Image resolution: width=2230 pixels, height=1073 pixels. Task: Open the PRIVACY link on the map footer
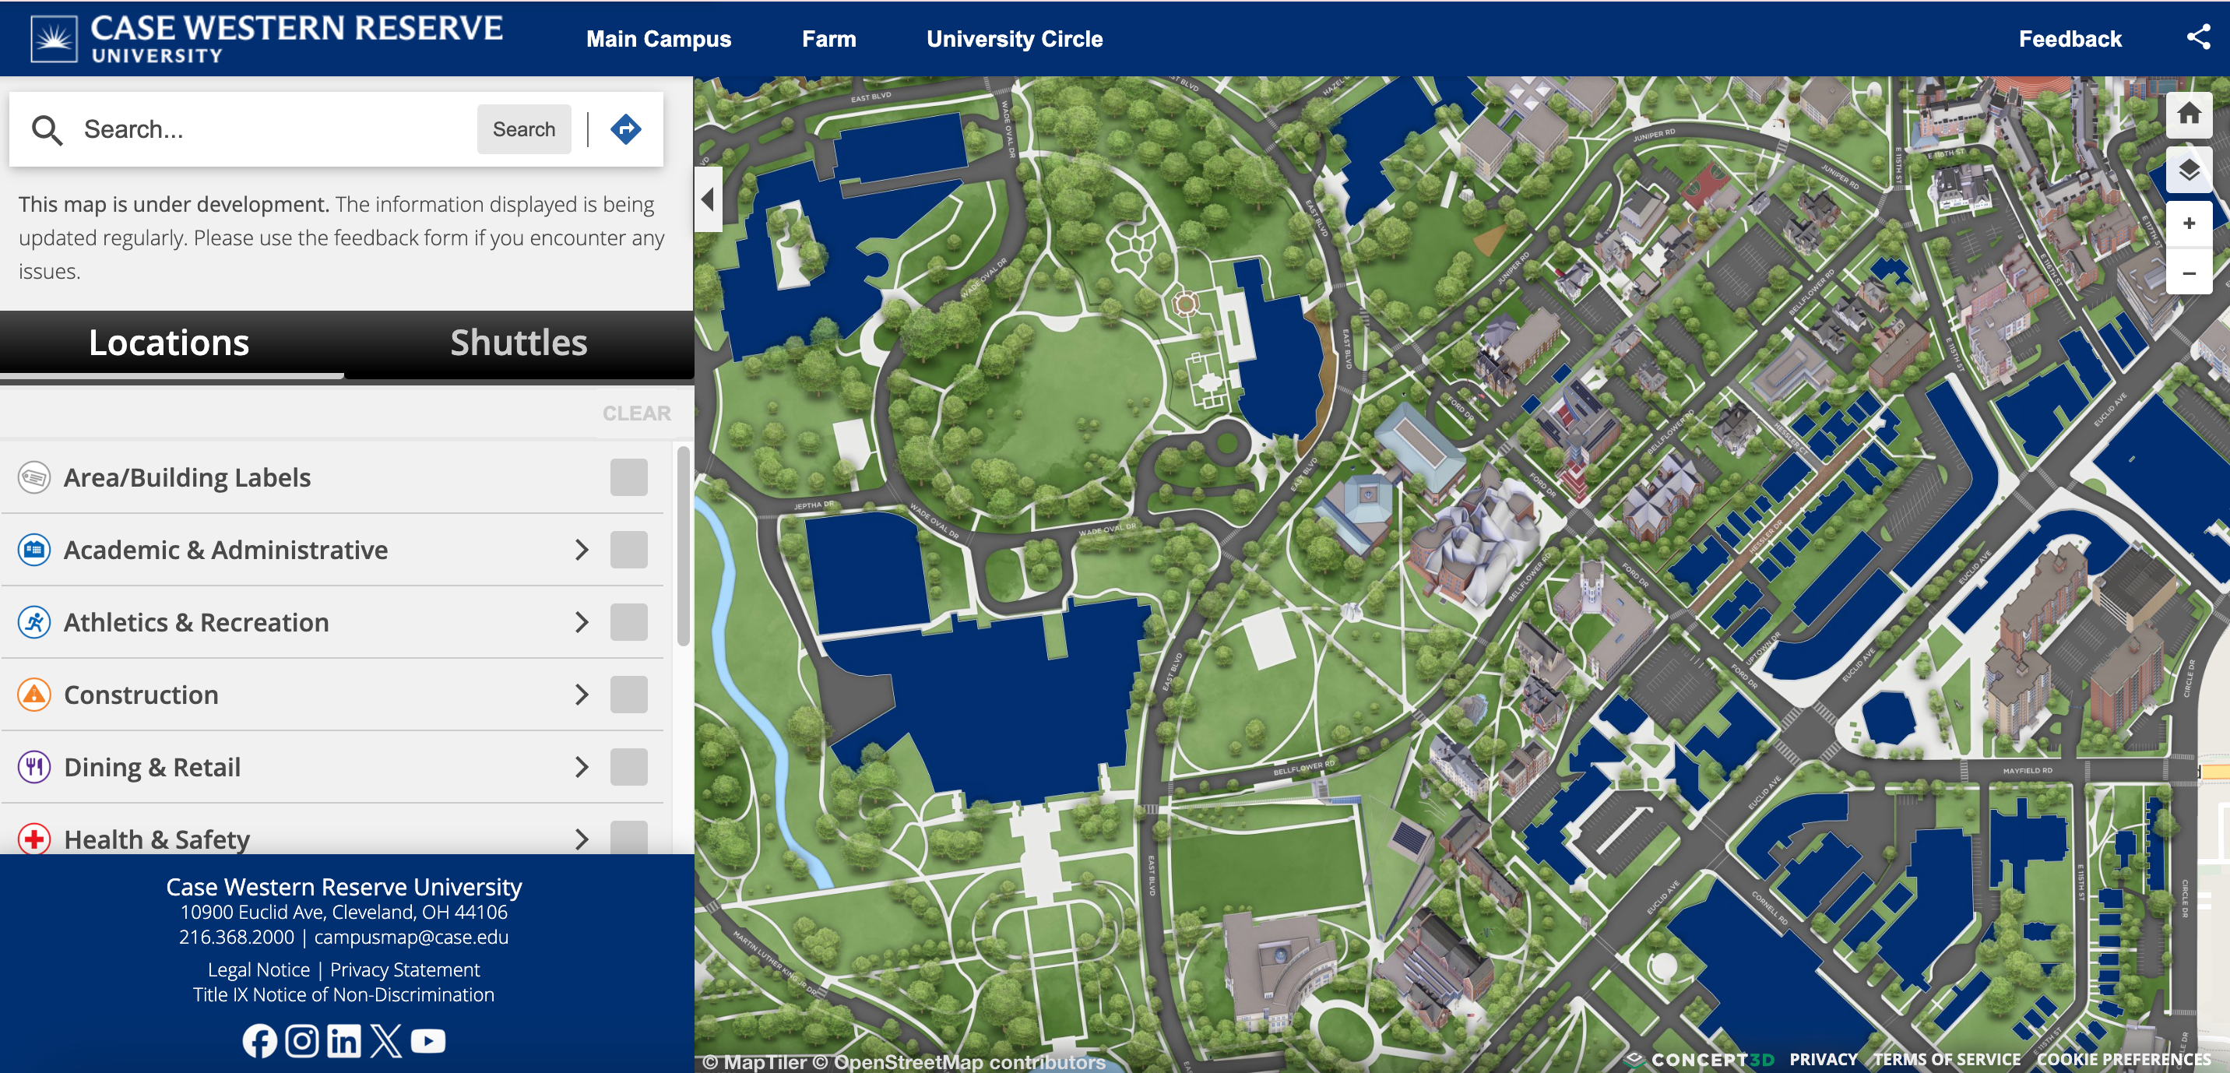[x=1823, y=1059]
